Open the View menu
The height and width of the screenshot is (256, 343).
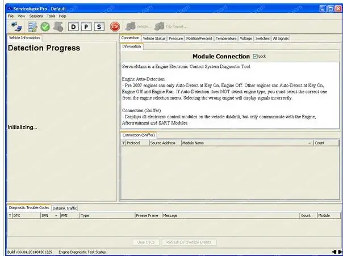pyautogui.click(x=22, y=16)
